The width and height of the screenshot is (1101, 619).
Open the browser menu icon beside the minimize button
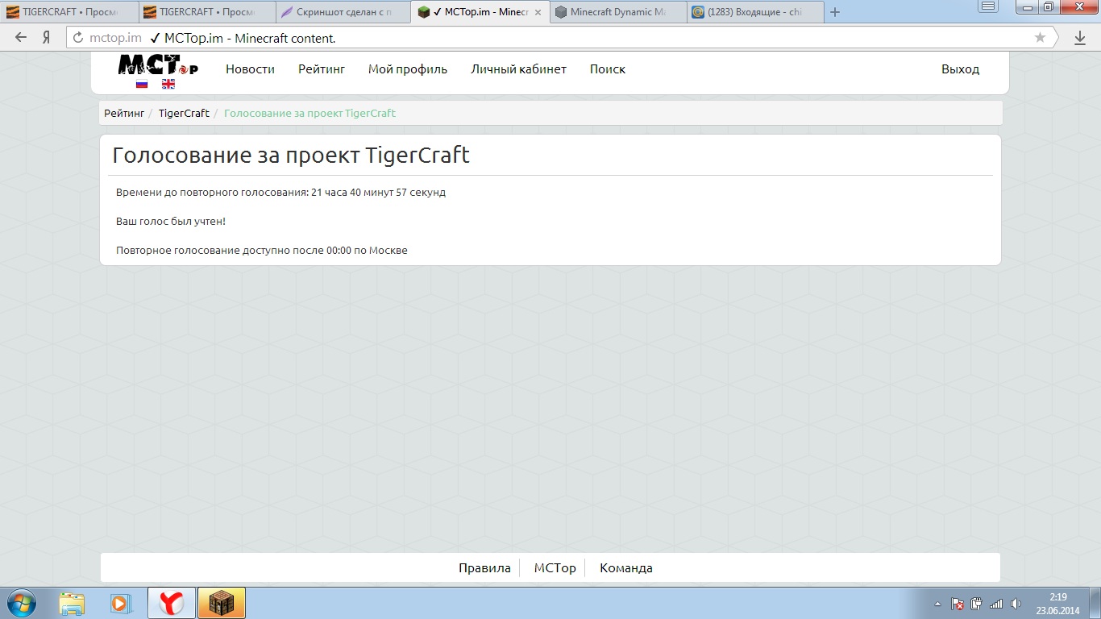coord(988,6)
